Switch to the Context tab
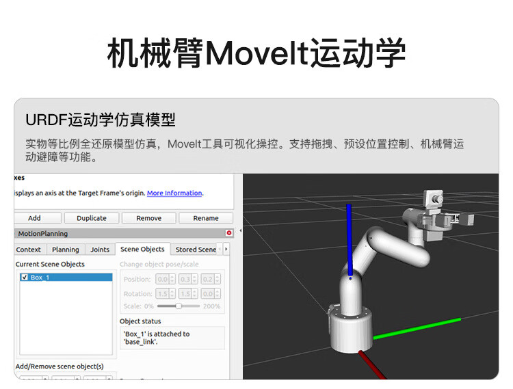 point(29,250)
